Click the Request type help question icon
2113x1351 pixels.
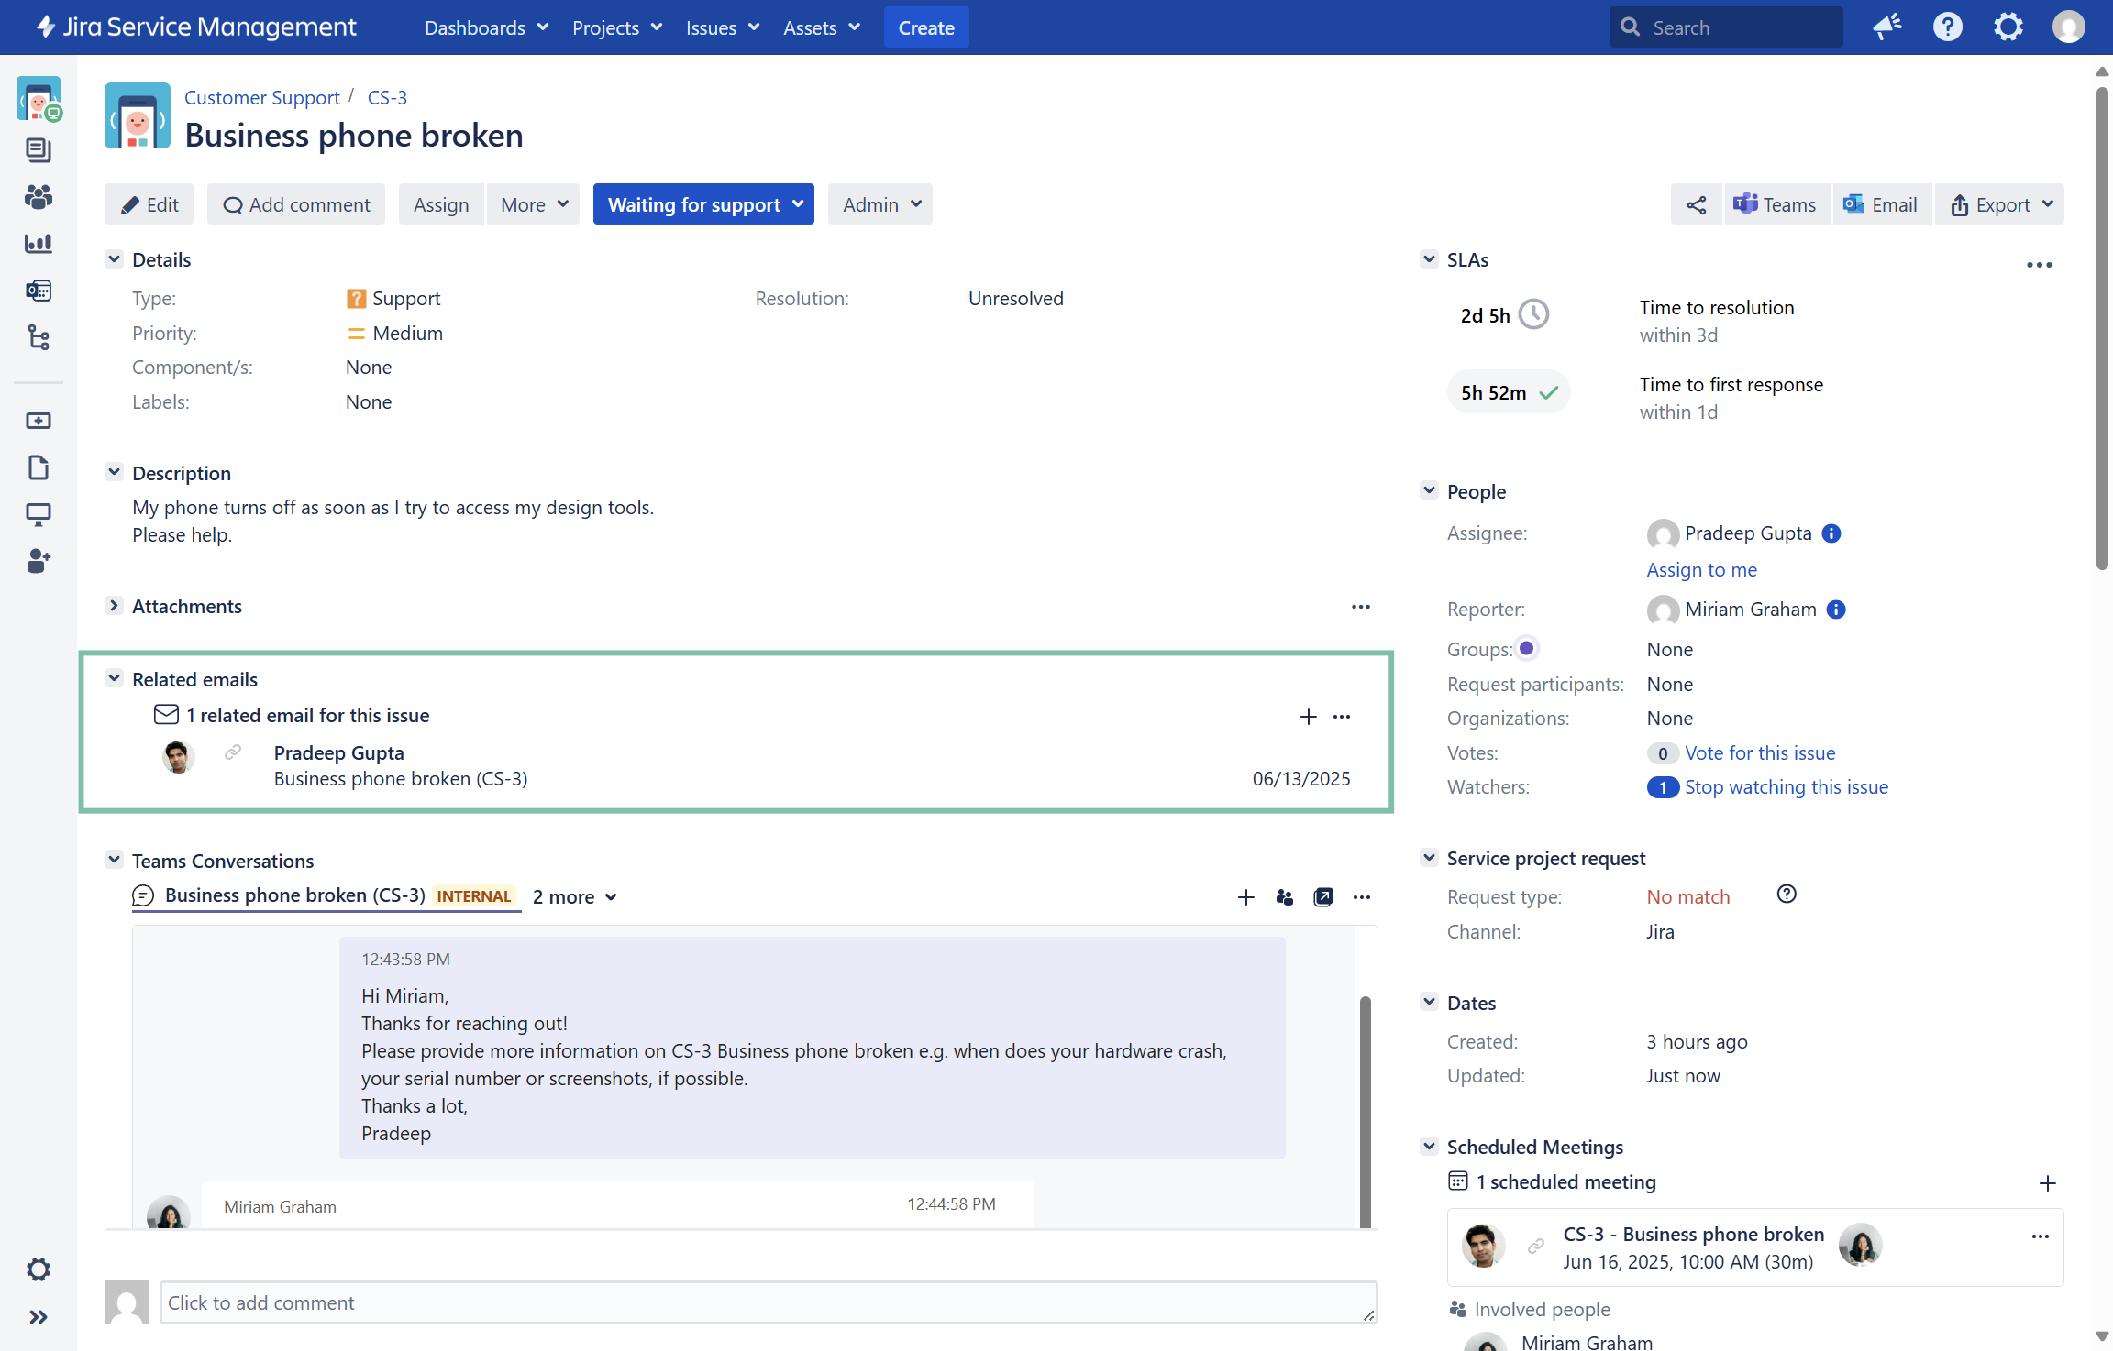pos(1786,895)
